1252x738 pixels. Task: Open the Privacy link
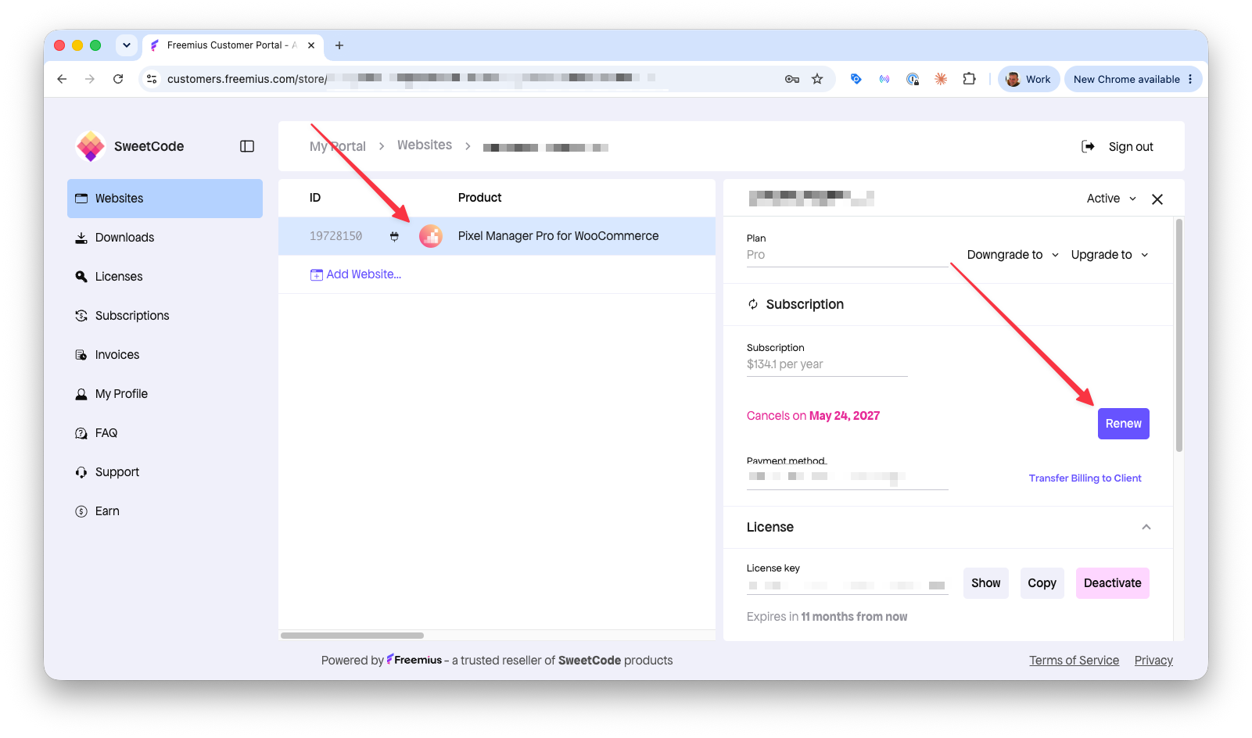(x=1153, y=661)
